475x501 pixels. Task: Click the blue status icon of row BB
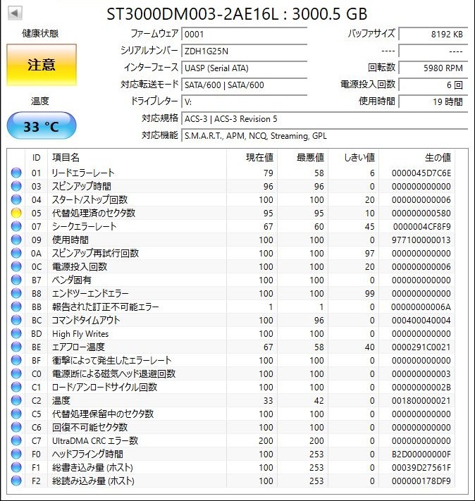16,307
